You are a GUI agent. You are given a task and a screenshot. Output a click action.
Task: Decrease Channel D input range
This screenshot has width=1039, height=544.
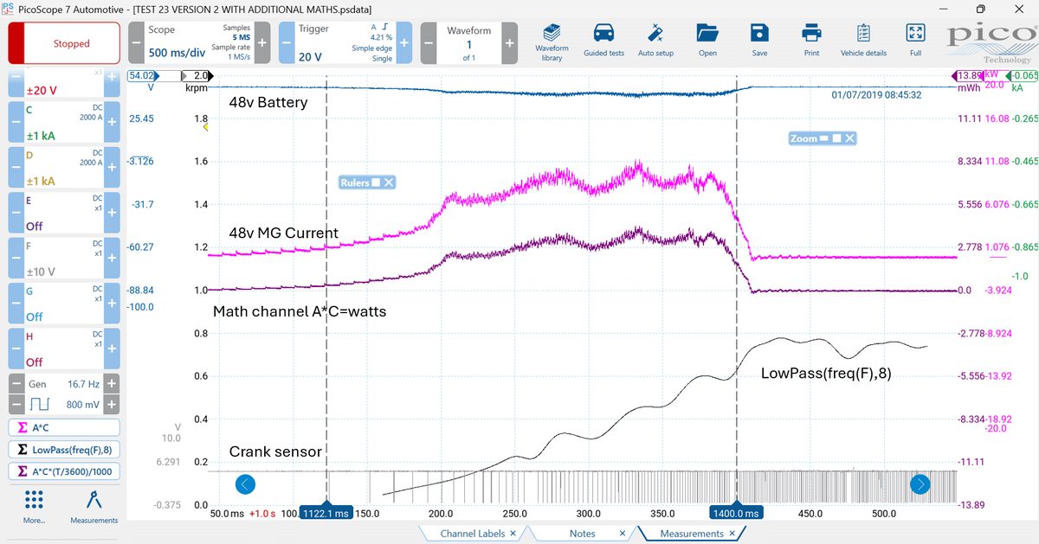pos(16,168)
